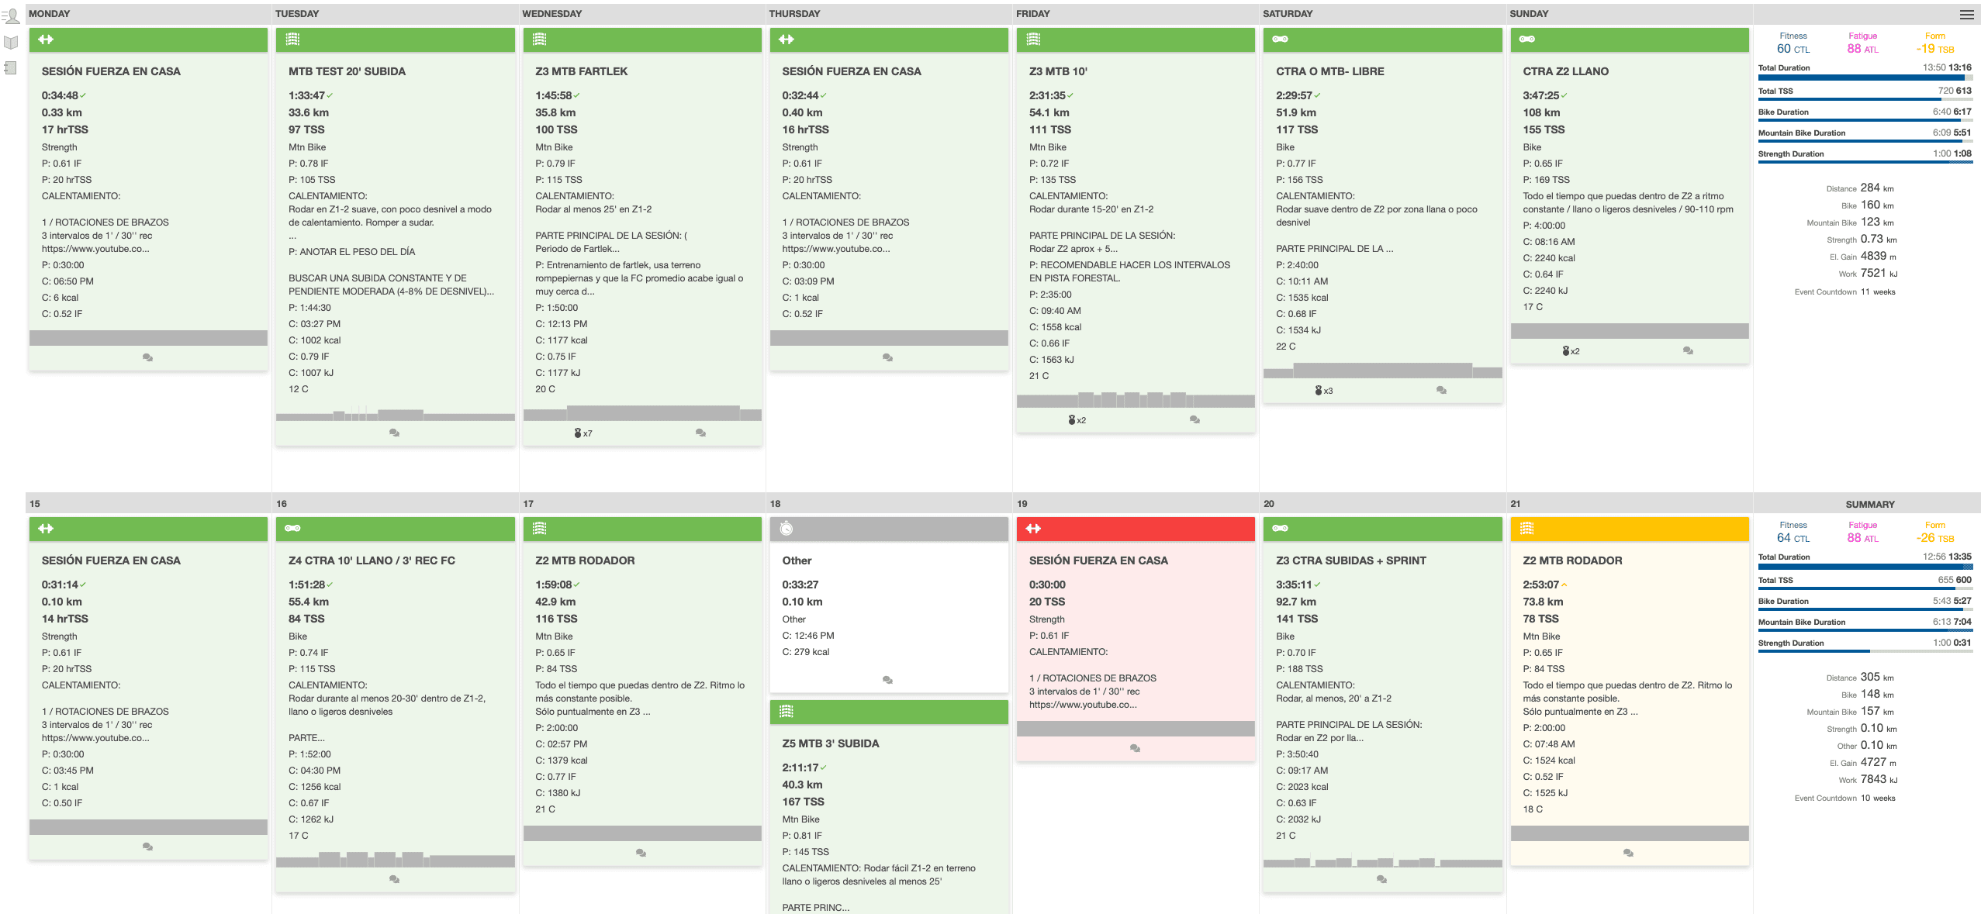Select day 18 date header
The height and width of the screenshot is (914, 1981).
click(x=775, y=504)
